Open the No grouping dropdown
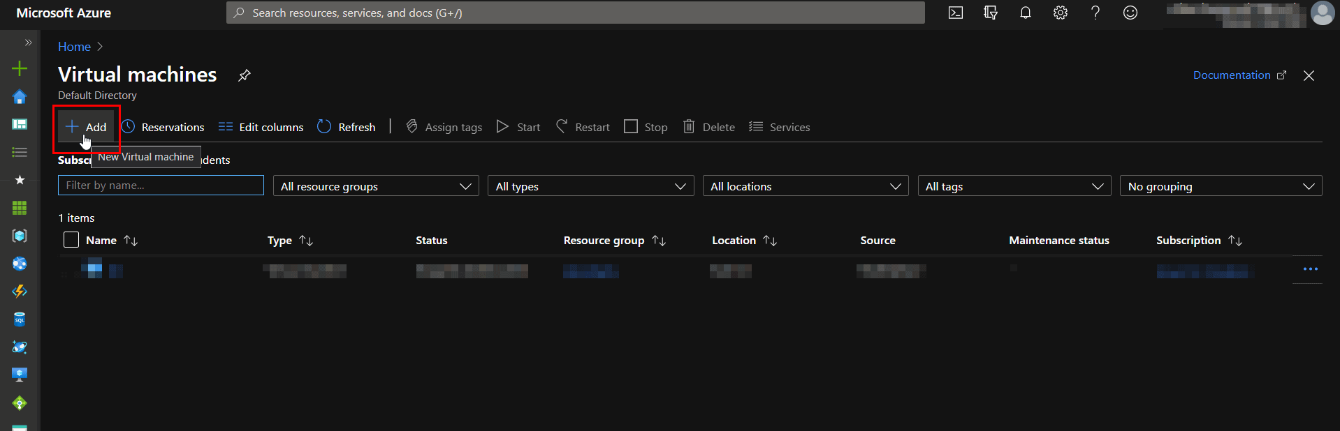1340x431 pixels. point(1221,186)
